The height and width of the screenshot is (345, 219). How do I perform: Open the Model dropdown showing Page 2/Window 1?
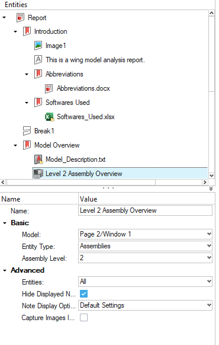click(x=145, y=234)
